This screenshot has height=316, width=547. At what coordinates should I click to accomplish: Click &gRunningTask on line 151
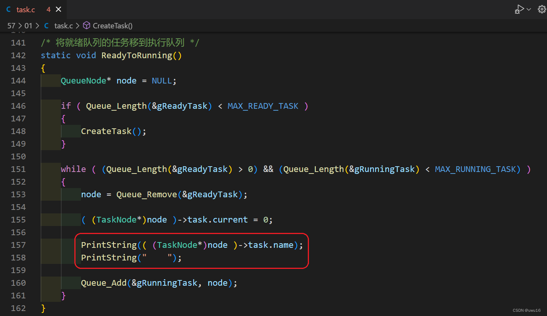[384, 169]
